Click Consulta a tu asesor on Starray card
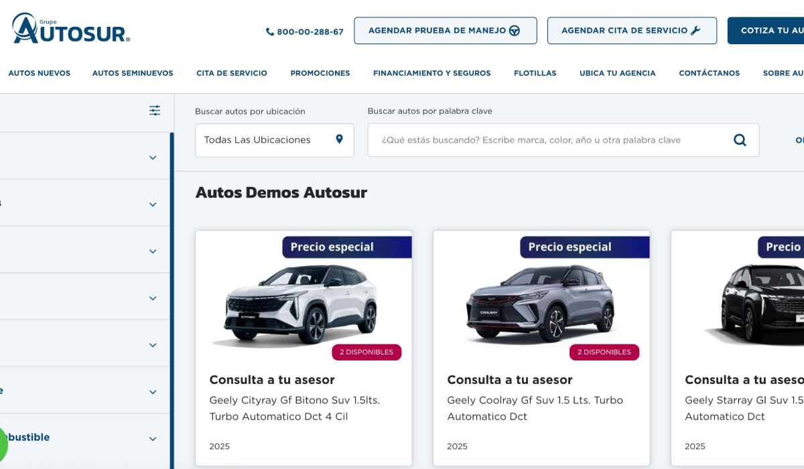The width and height of the screenshot is (804, 469). click(744, 380)
